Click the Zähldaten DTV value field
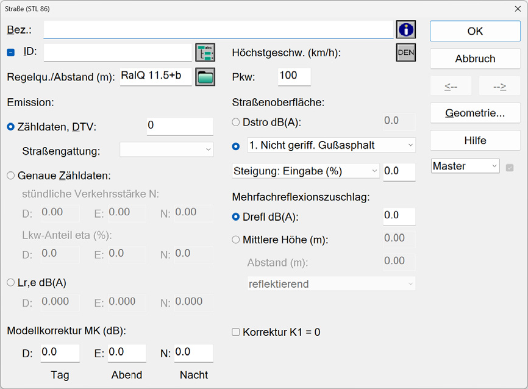 [180, 126]
